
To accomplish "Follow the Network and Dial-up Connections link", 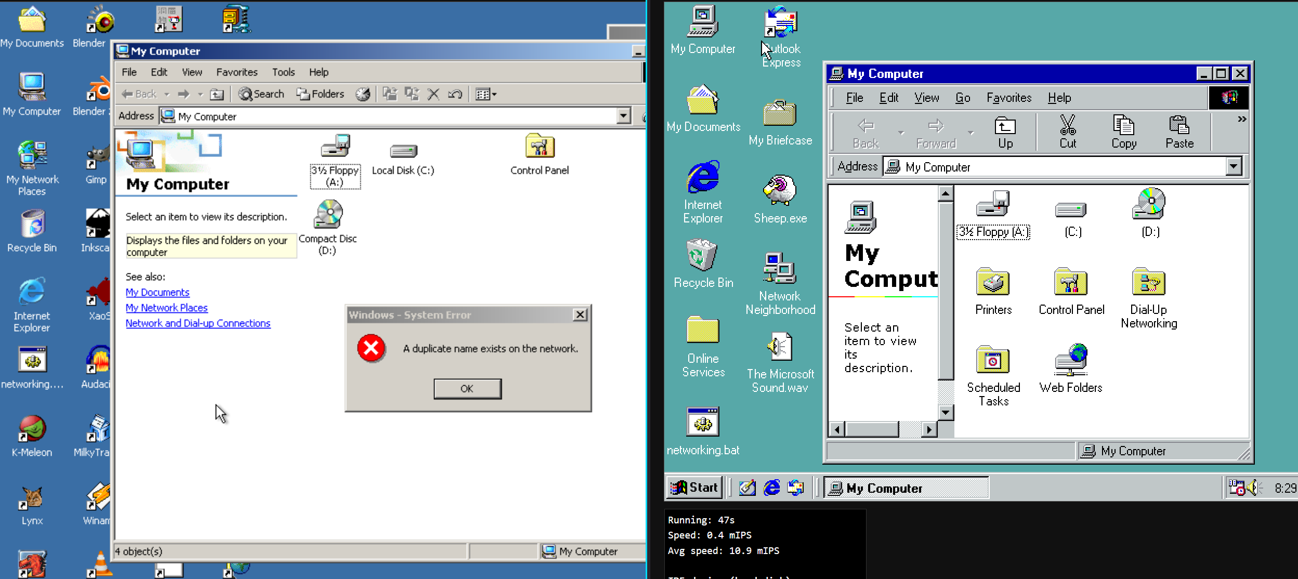I will [x=198, y=323].
